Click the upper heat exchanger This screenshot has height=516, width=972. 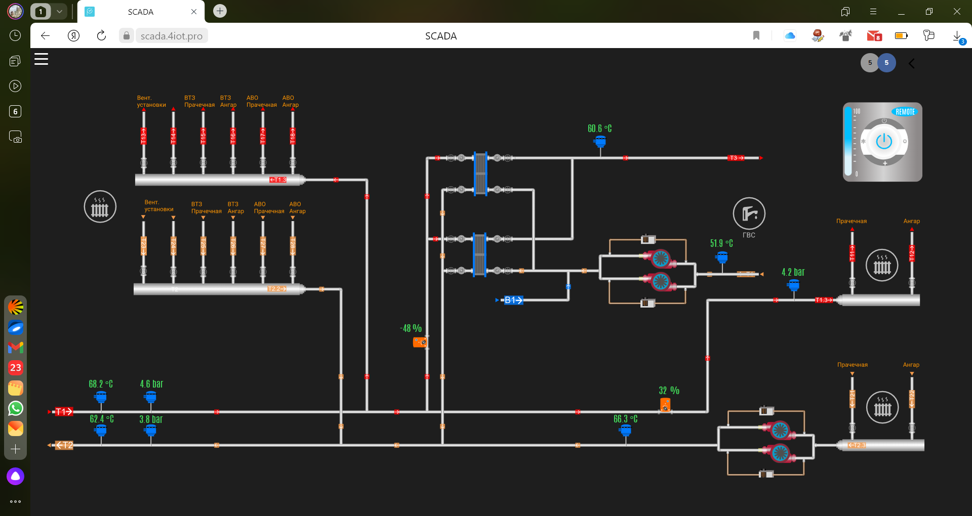(480, 174)
